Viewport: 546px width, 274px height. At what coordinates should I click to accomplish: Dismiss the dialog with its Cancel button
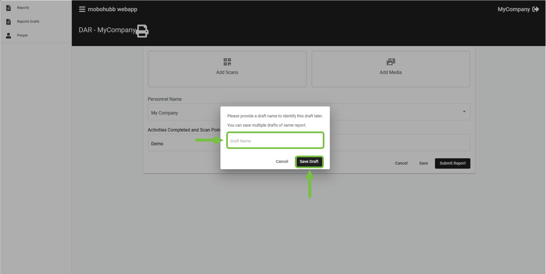point(282,161)
